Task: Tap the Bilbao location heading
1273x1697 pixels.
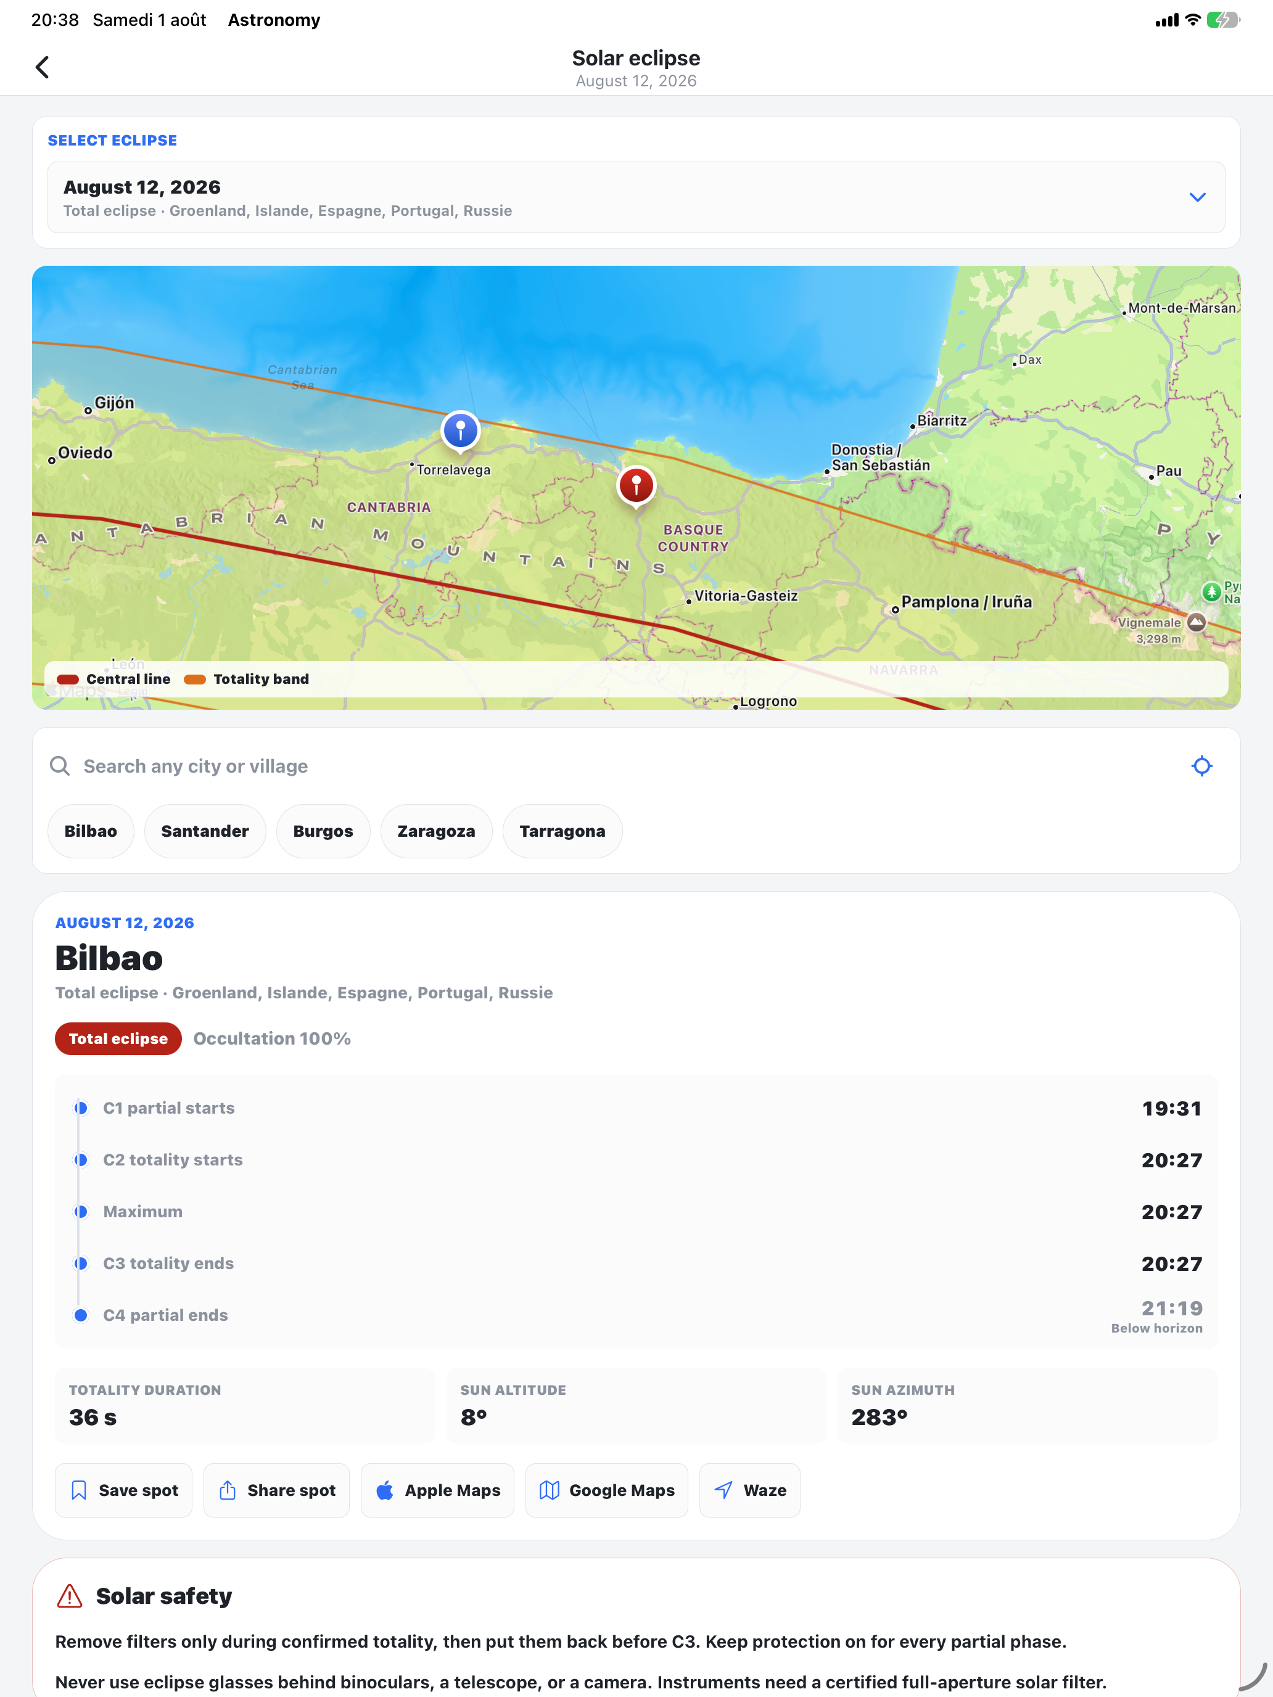Action: pos(109,958)
